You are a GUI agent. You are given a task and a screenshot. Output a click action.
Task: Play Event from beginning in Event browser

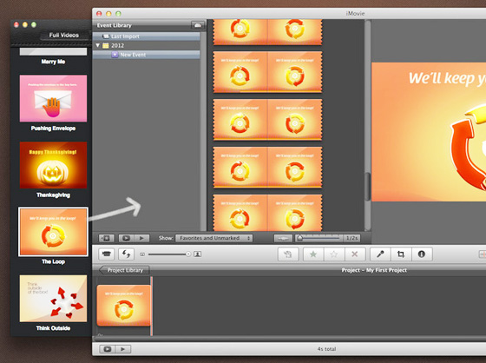click(x=141, y=238)
